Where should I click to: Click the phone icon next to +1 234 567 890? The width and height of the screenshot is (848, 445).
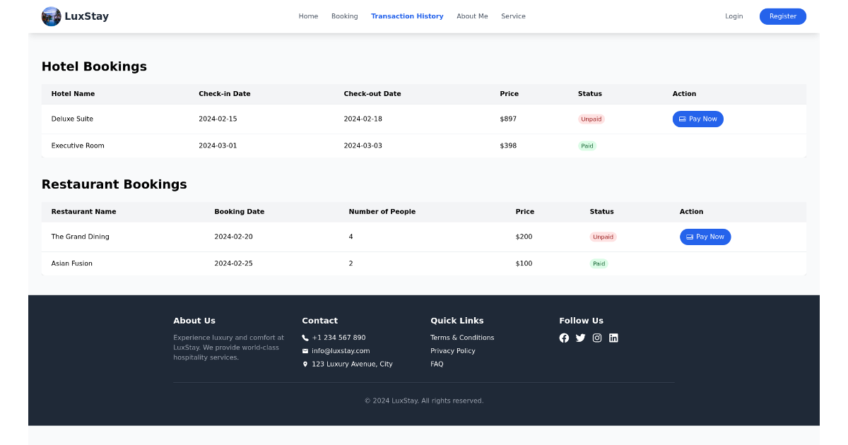(x=305, y=338)
